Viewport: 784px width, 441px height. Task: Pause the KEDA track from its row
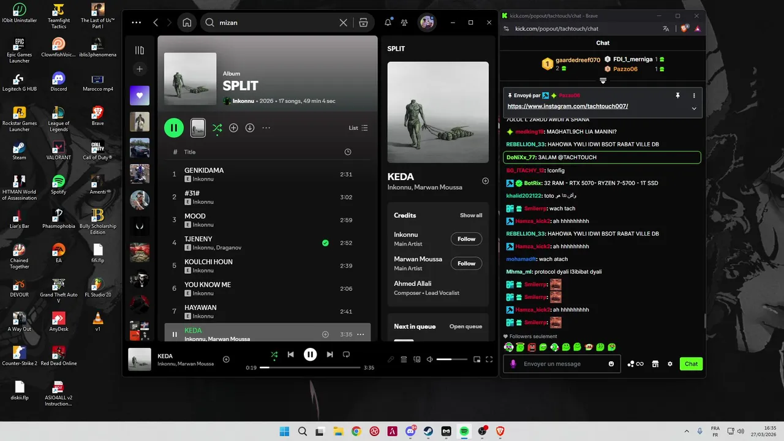(175, 334)
